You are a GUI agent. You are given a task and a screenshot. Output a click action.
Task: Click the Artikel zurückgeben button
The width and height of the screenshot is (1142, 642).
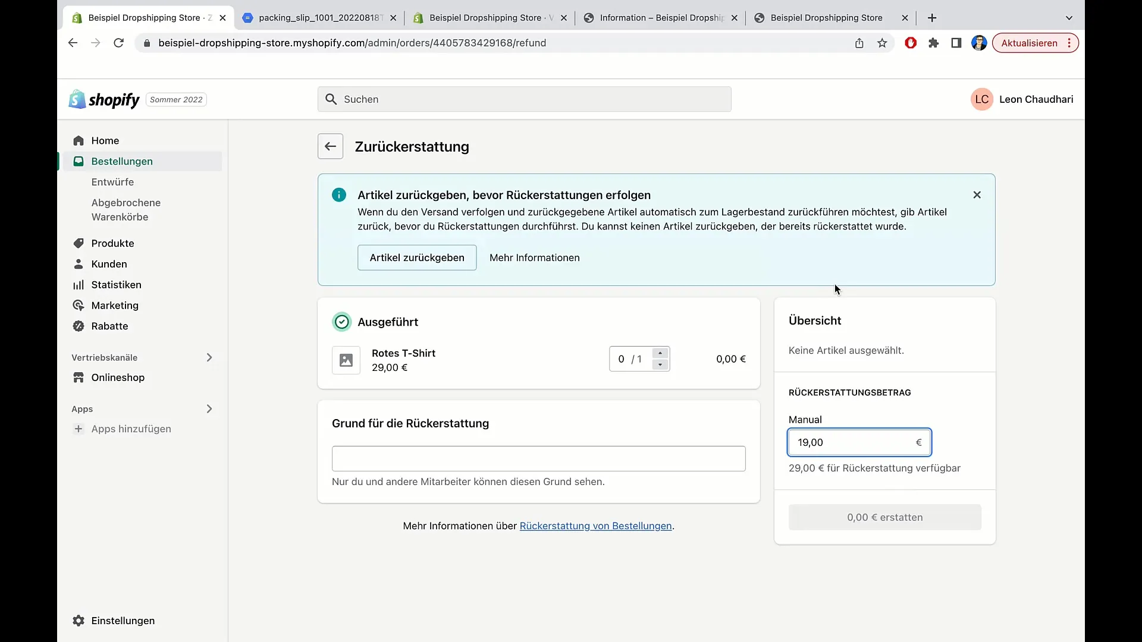coord(417,257)
